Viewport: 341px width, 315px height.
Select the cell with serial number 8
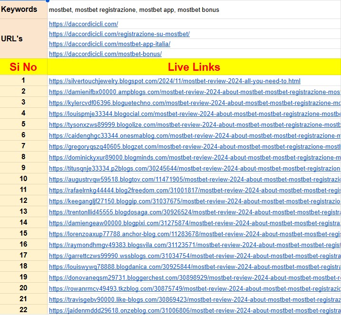pos(23,157)
